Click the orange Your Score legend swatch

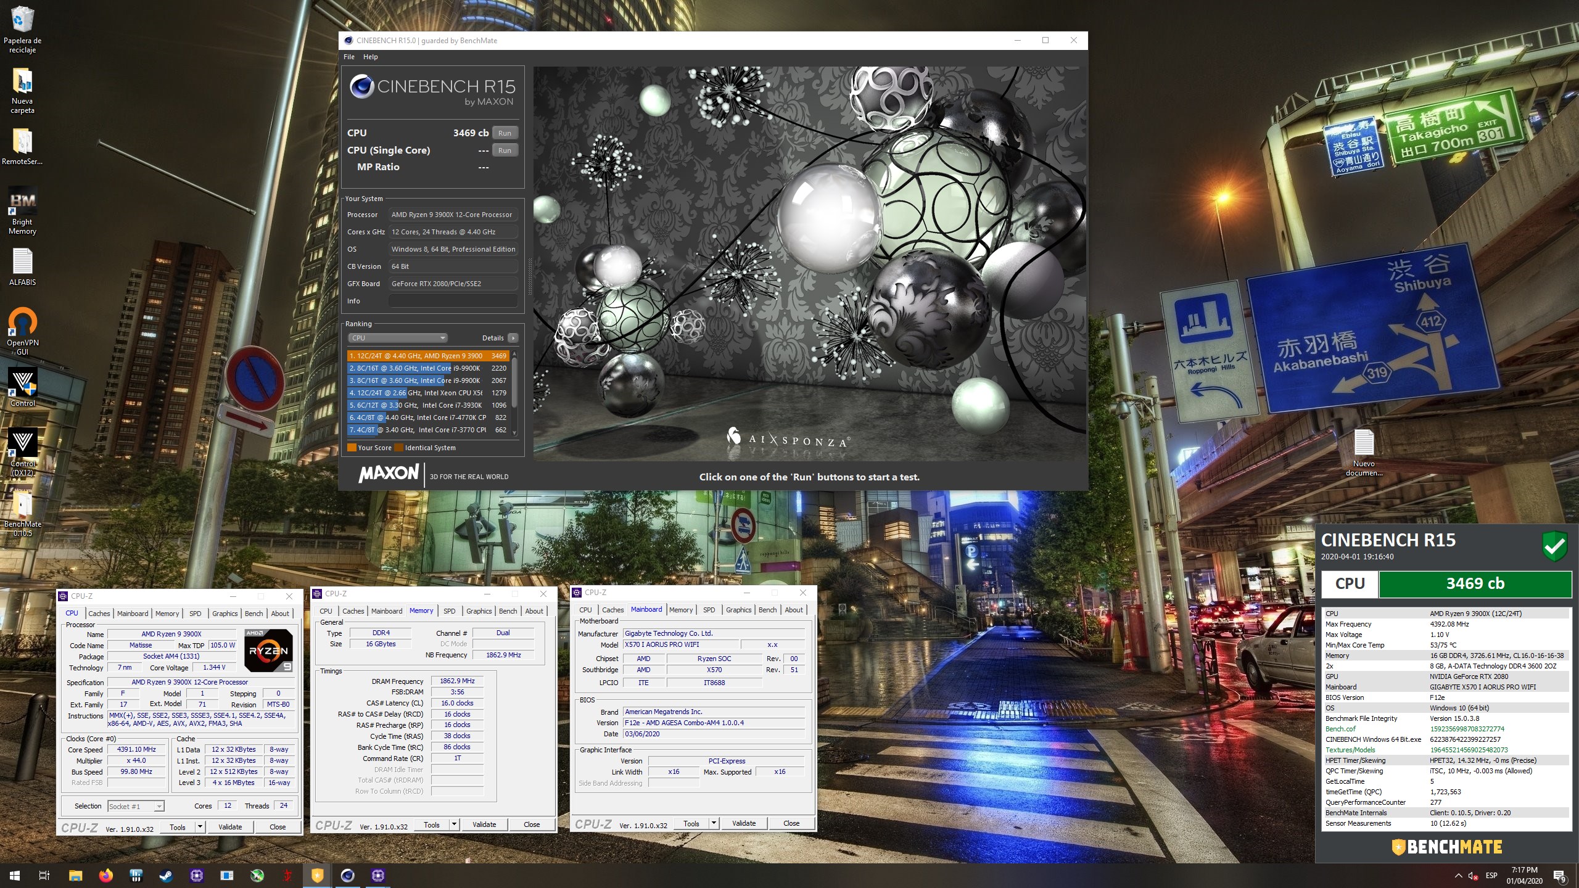tap(352, 448)
